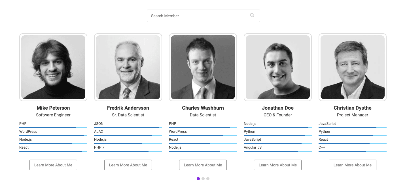Select the first purple carousel dot
The width and height of the screenshot is (407, 189).
point(198,179)
